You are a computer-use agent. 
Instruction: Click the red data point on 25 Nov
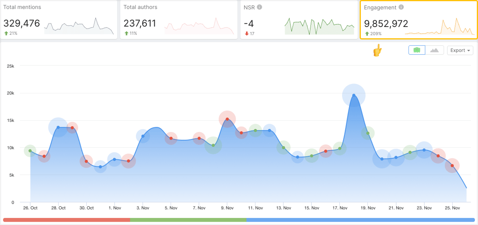452,166
